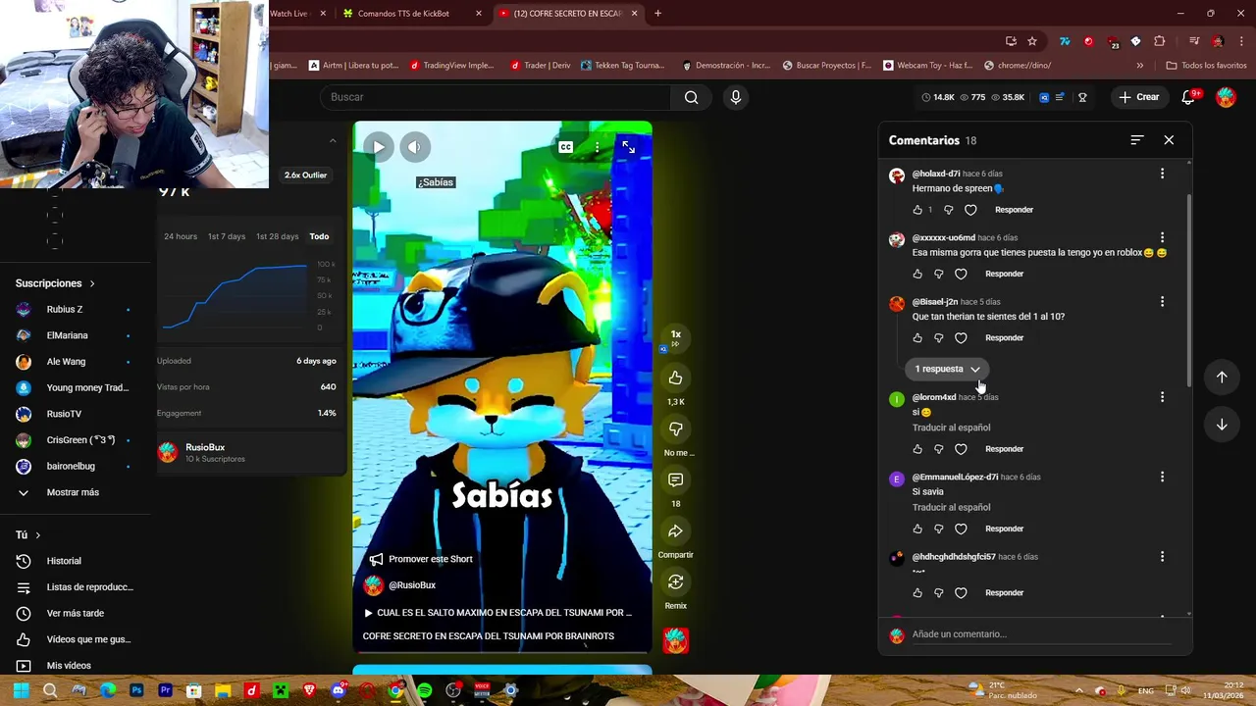Share the Short with Compartir arrow

pyautogui.click(x=675, y=531)
